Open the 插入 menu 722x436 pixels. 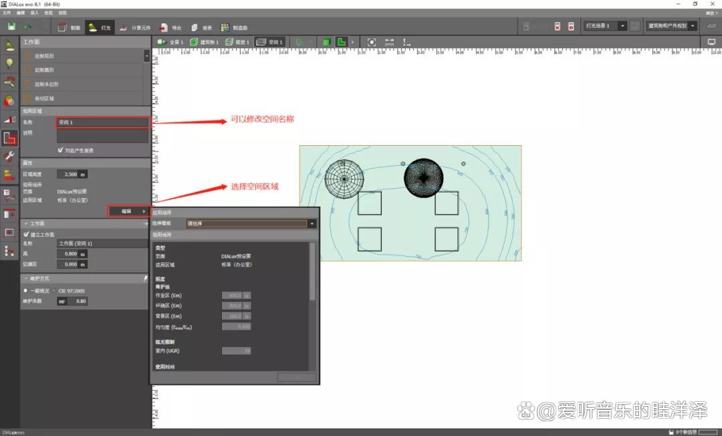click(35, 13)
